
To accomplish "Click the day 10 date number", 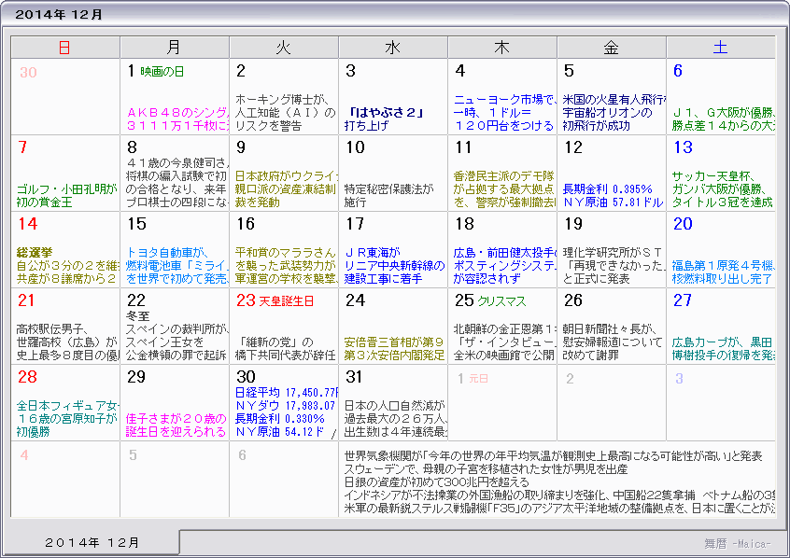I will 355,147.
